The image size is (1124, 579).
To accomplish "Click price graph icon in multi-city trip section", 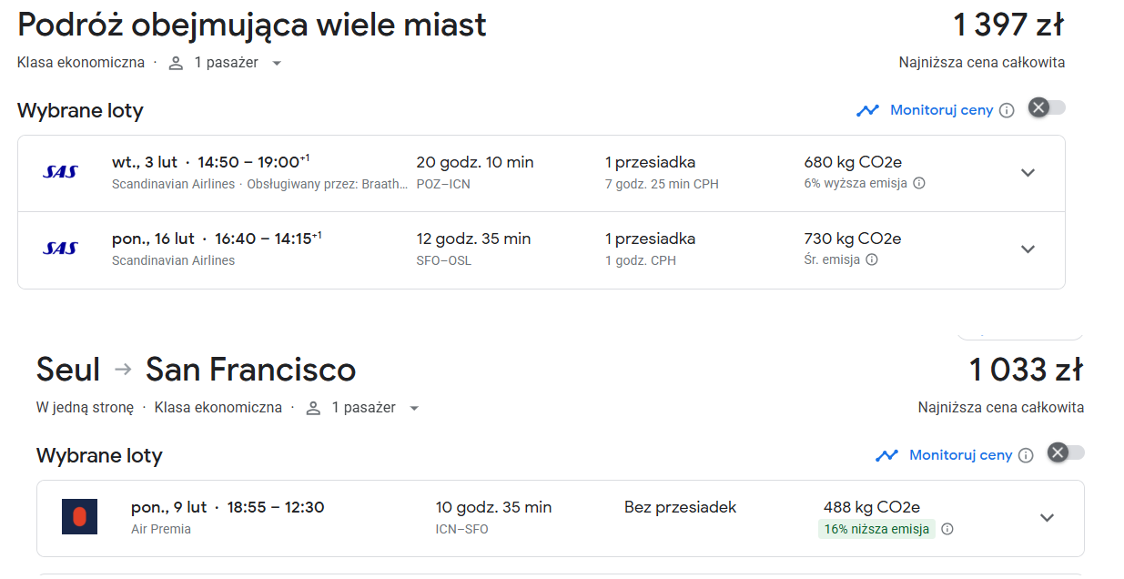I will [867, 110].
